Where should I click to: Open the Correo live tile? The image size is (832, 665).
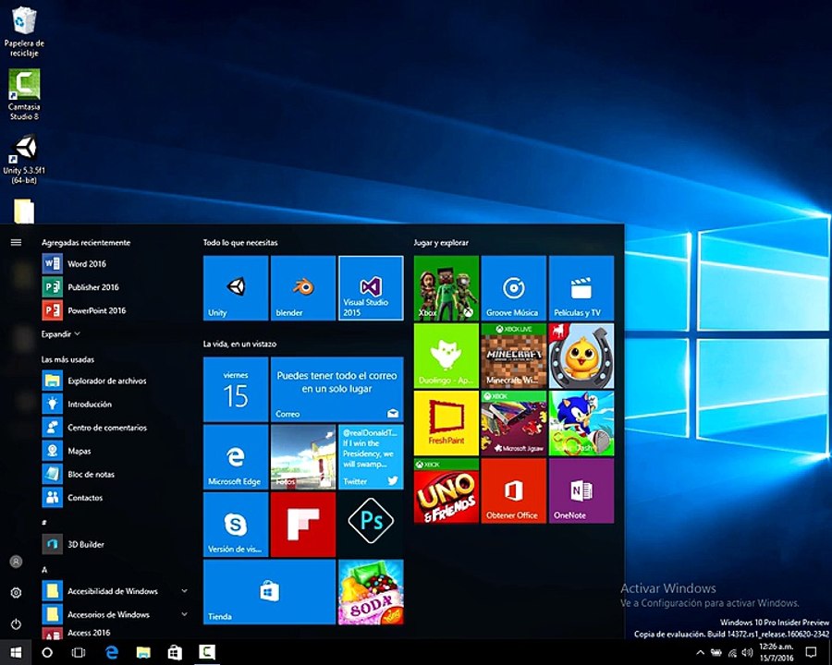(x=336, y=389)
